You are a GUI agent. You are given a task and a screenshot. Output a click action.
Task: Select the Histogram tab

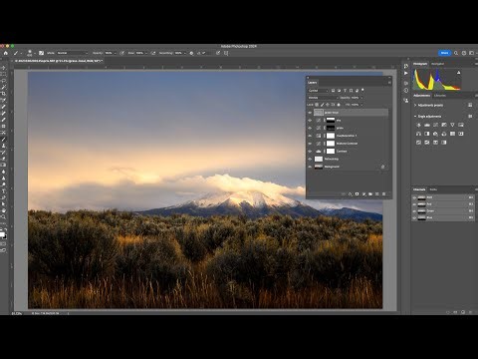click(x=420, y=64)
